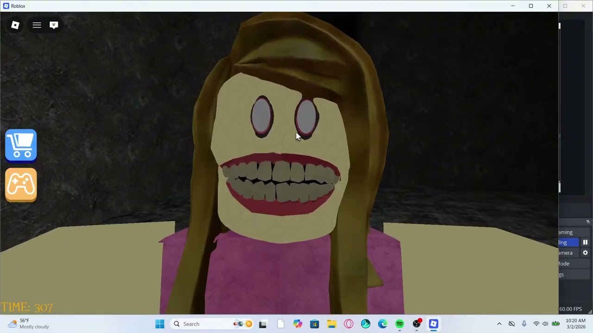Minimize the Roblox window
The height and width of the screenshot is (333, 593).
513,6
